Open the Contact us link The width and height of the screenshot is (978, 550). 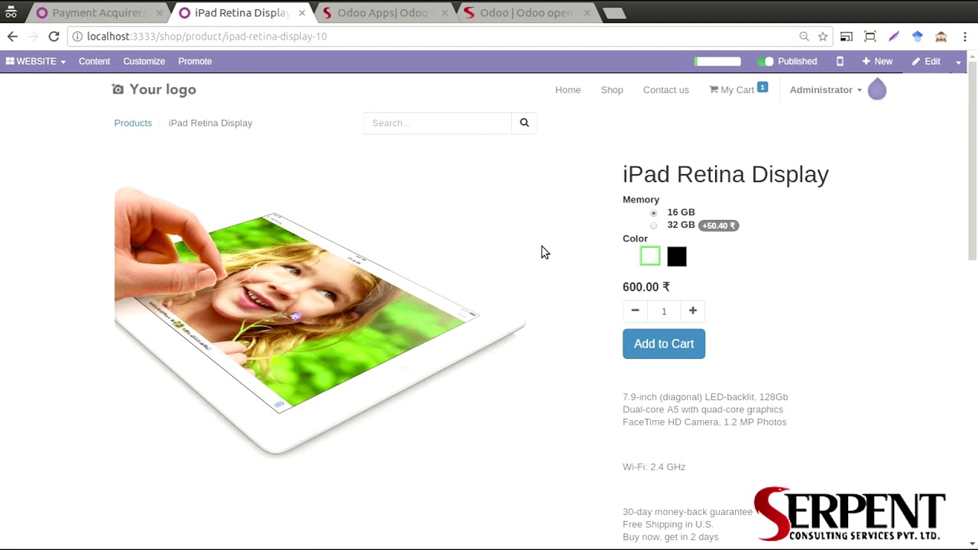point(665,89)
